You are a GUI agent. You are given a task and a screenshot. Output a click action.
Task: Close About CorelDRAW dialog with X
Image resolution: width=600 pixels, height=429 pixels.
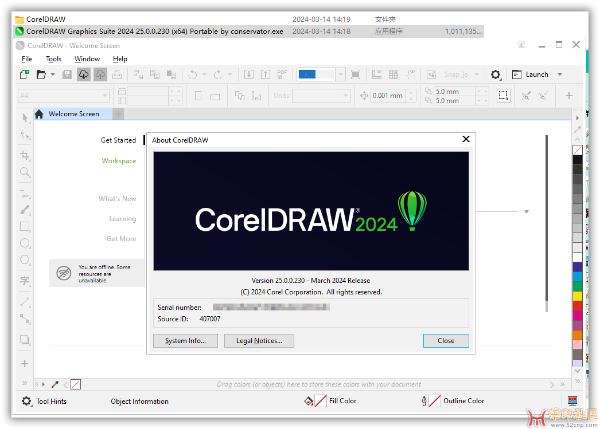pos(466,139)
